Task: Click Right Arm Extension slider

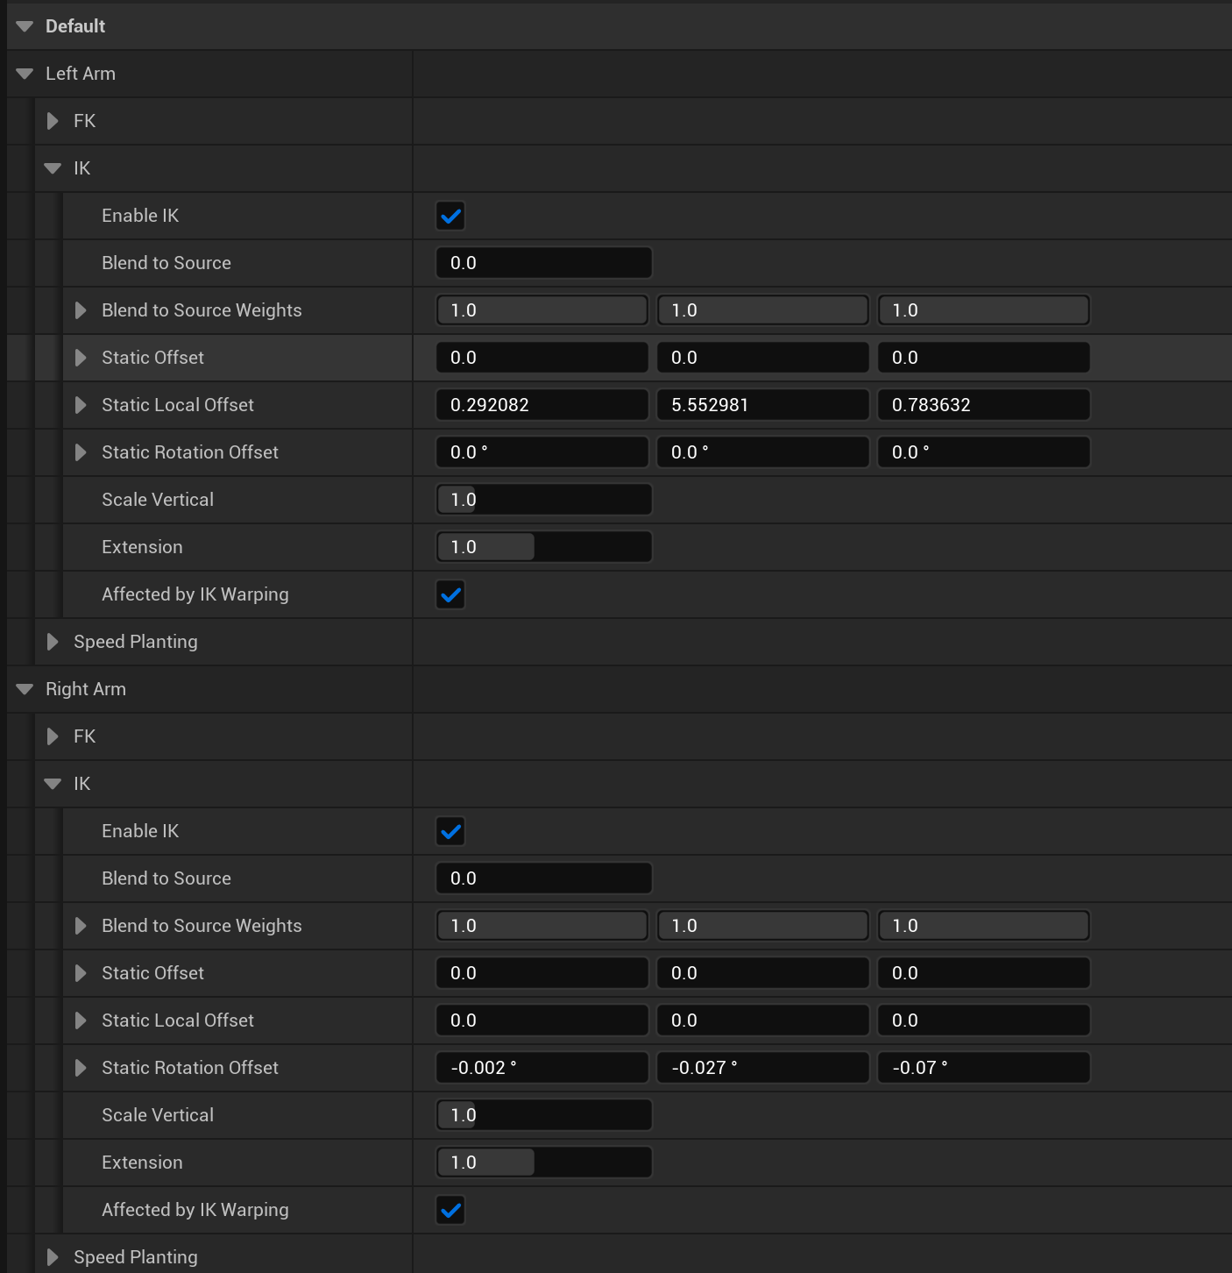Action: point(543,1163)
